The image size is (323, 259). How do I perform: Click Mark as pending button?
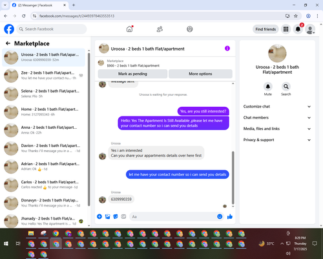132,74
